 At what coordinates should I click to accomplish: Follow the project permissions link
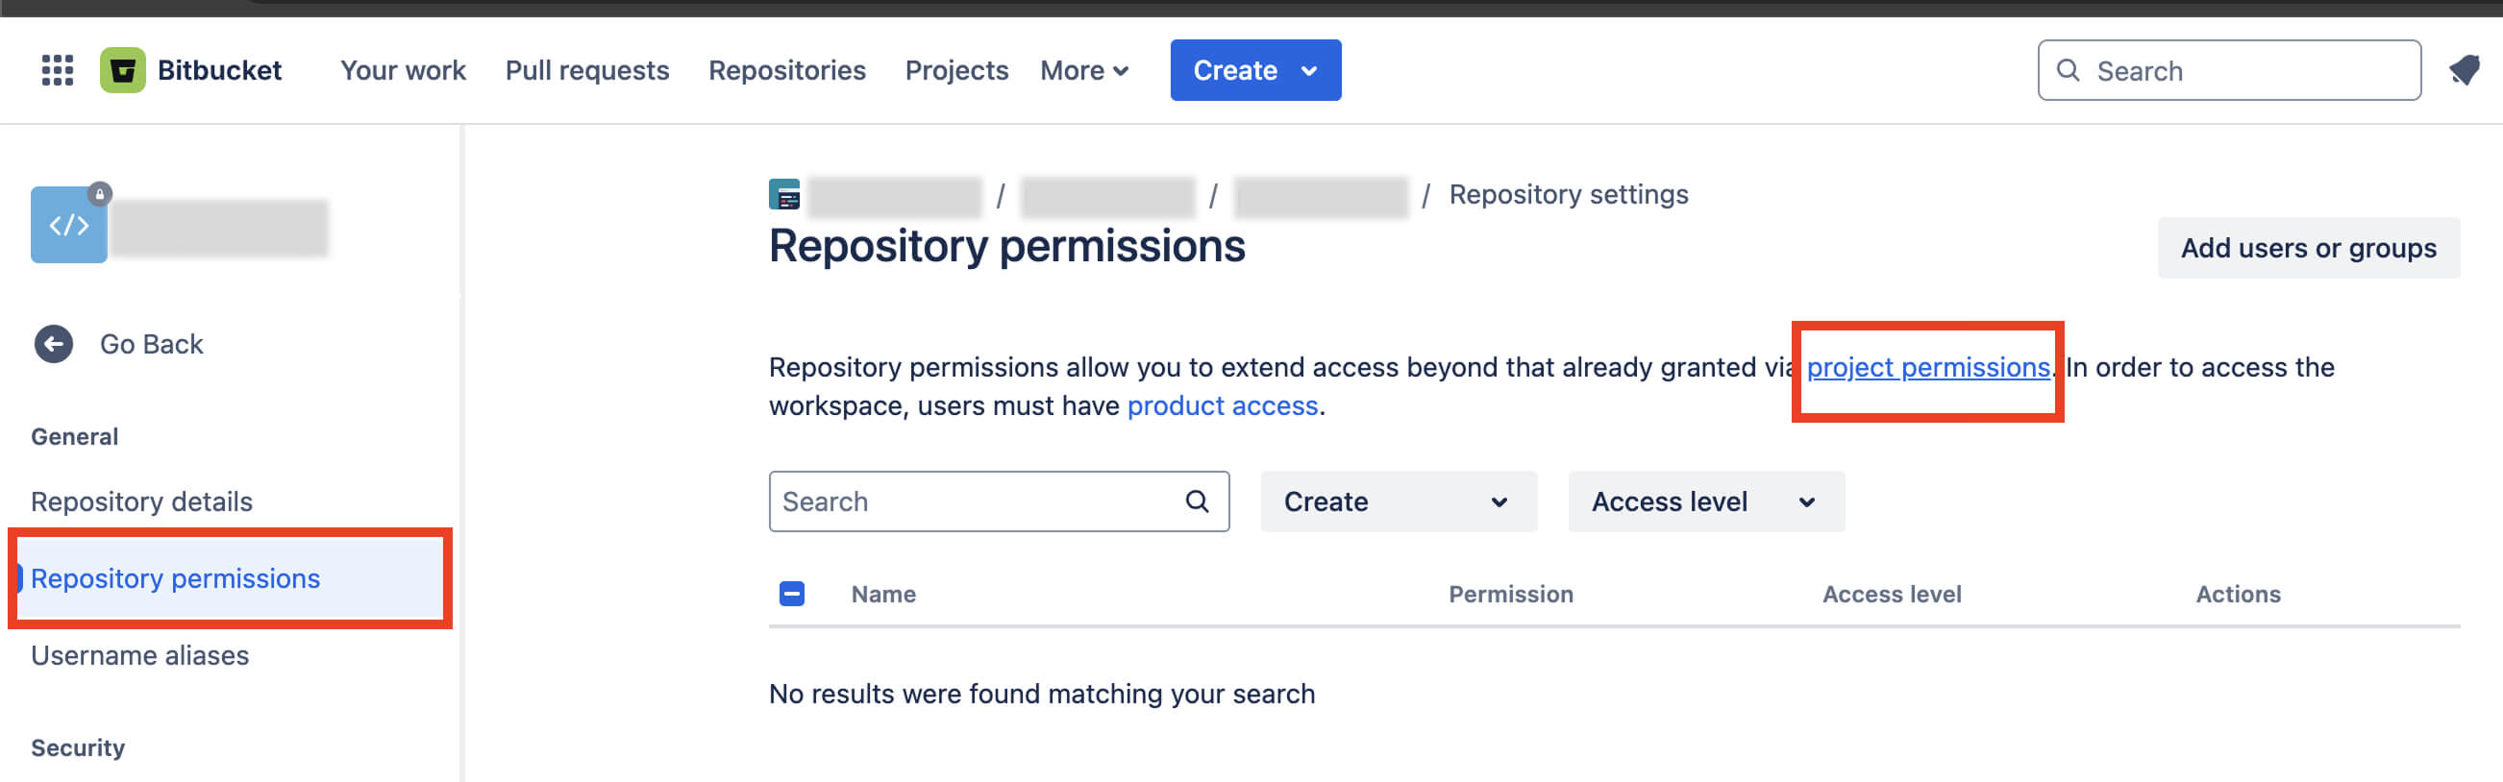pyautogui.click(x=1928, y=367)
